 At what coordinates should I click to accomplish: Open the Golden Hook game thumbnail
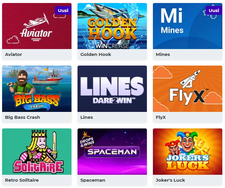pyautogui.click(x=112, y=26)
